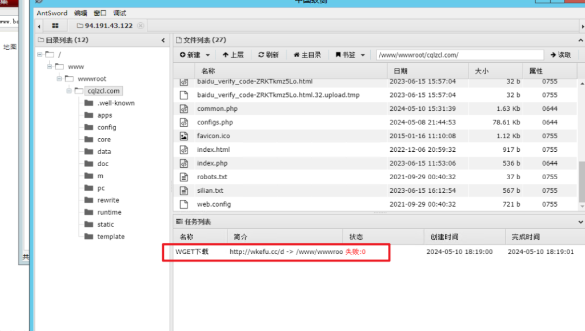Image resolution: width=585 pixels, height=331 pixels.
Task: Close the 94.191.43.122 tab
Action: [x=141, y=26]
